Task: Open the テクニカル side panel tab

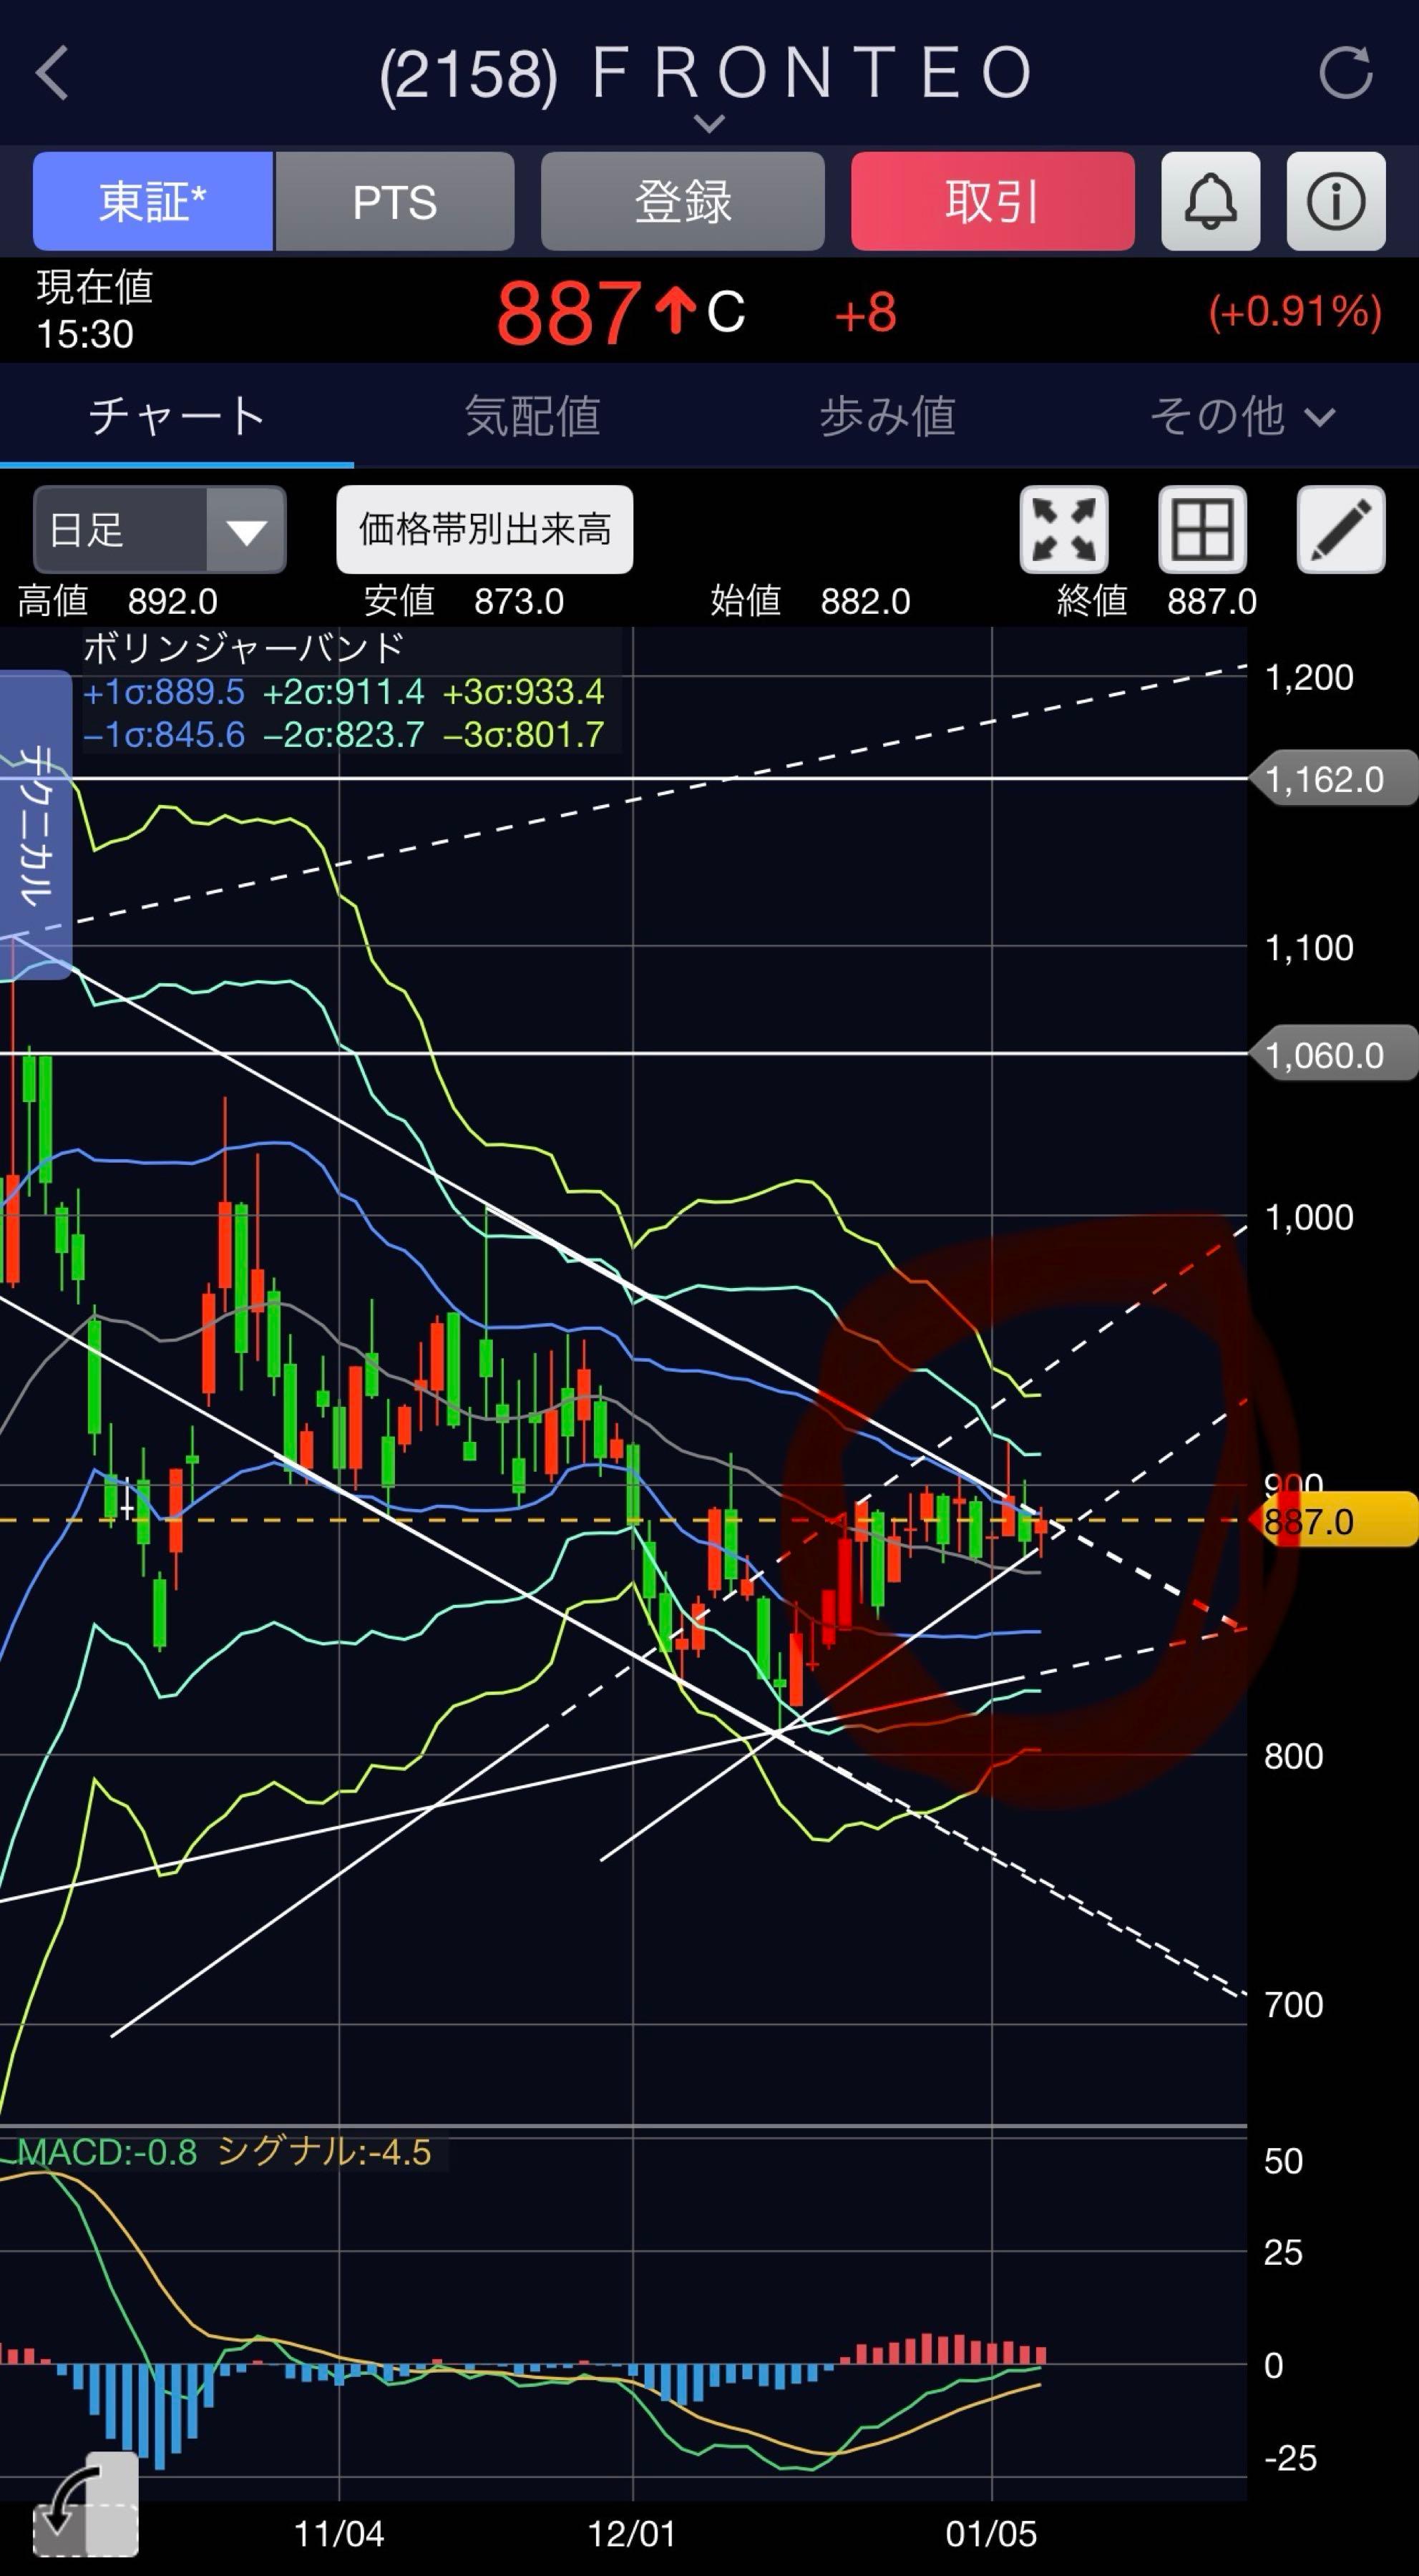Action: pyautogui.click(x=36, y=825)
